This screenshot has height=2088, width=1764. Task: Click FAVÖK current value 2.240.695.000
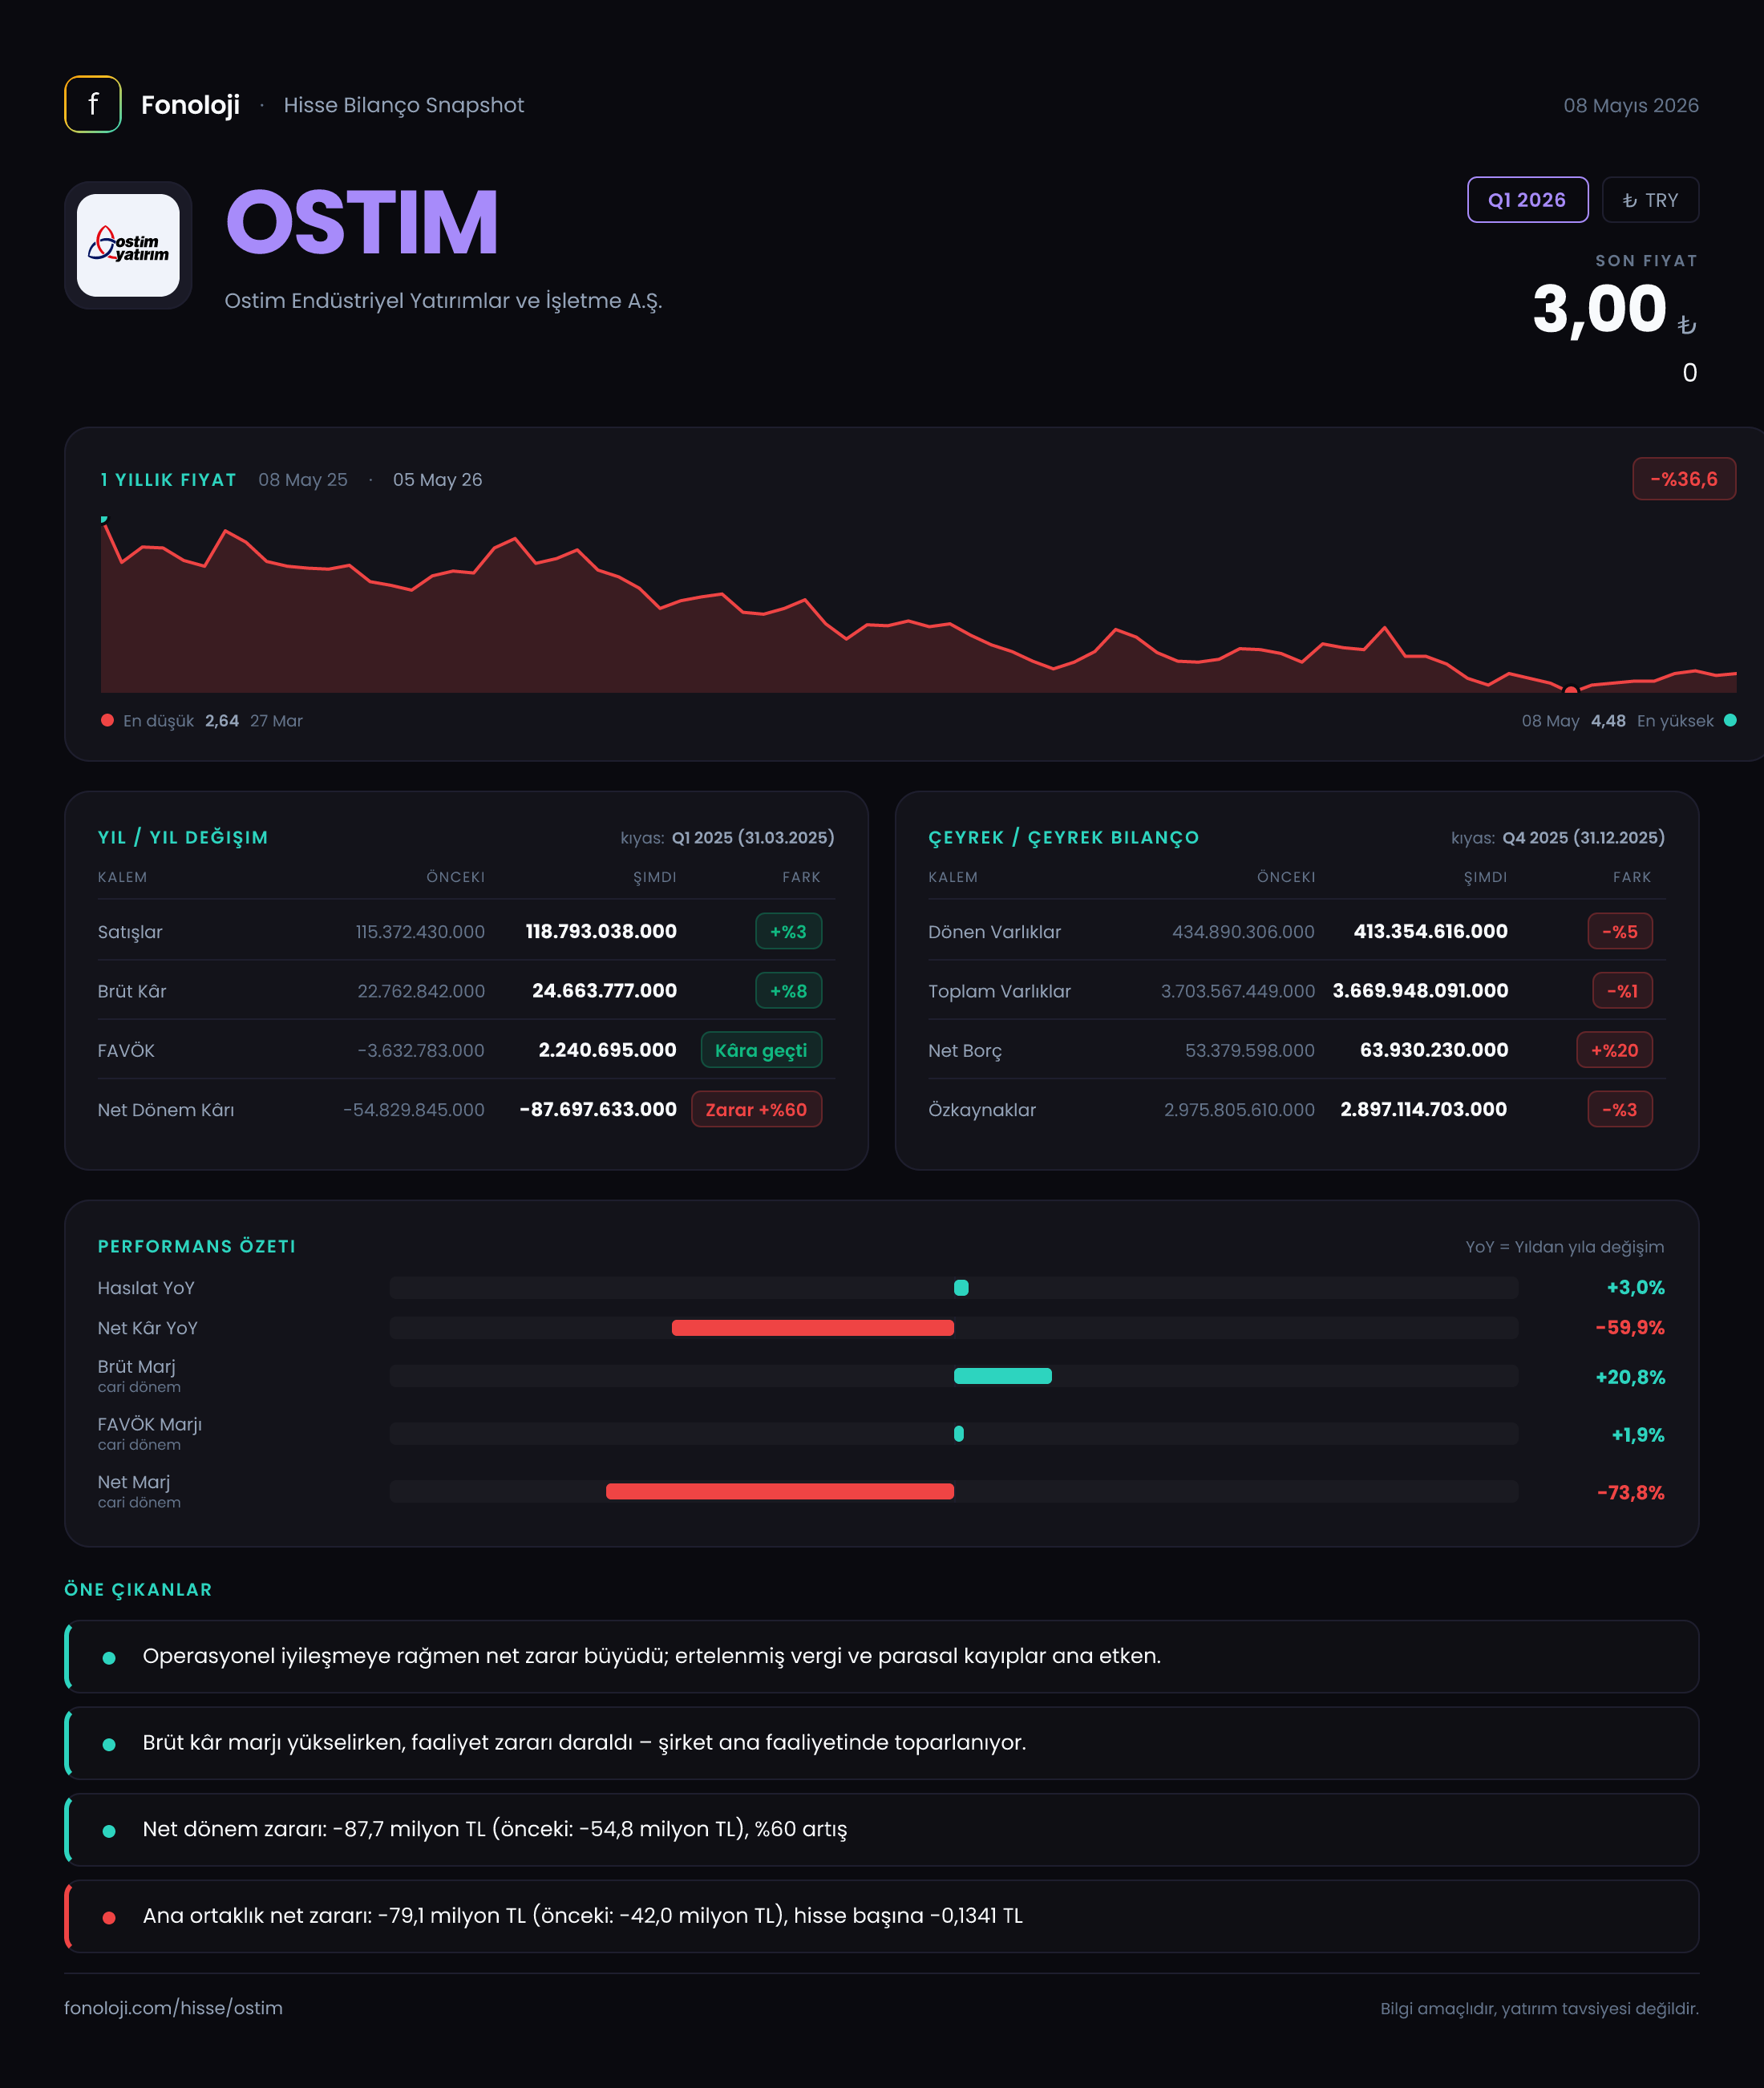tap(607, 1050)
